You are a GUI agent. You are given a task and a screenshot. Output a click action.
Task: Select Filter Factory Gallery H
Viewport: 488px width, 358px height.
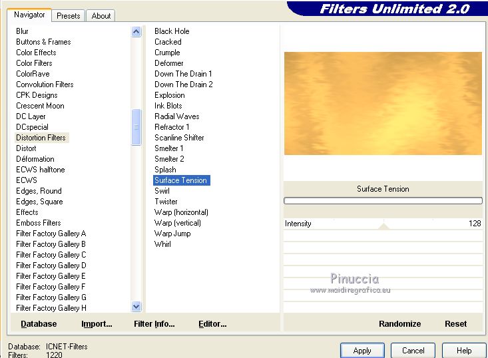tap(51, 308)
